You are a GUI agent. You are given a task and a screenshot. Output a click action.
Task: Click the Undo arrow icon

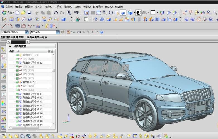click(x=56, y=13)
